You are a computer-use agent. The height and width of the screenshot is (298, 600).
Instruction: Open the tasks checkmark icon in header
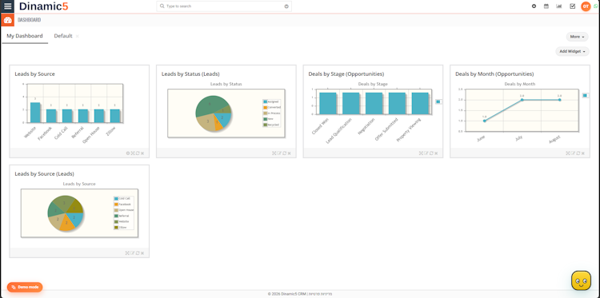pos(573,6)
